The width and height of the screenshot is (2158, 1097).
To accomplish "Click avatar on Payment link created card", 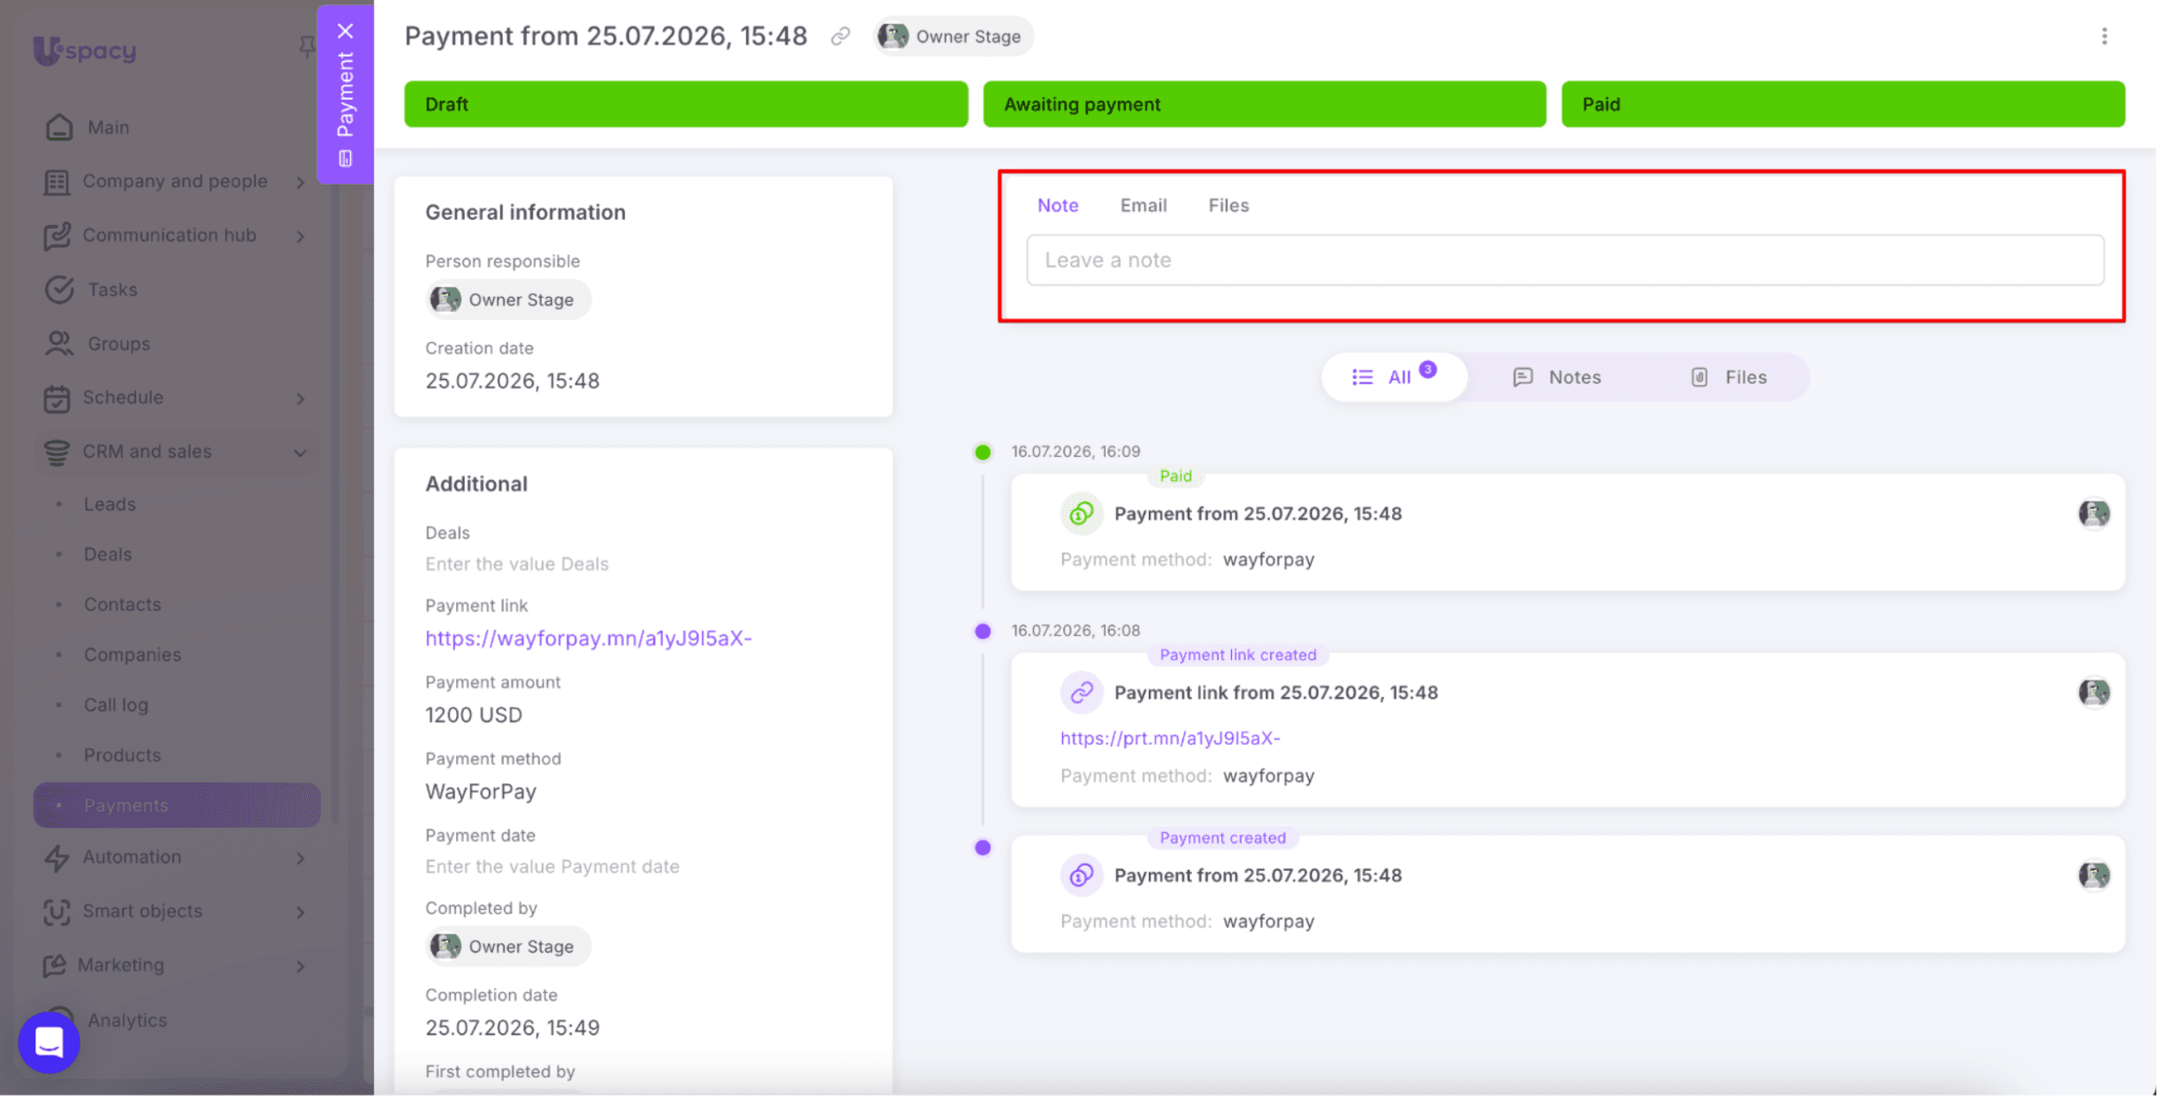I will [2093, 692].
